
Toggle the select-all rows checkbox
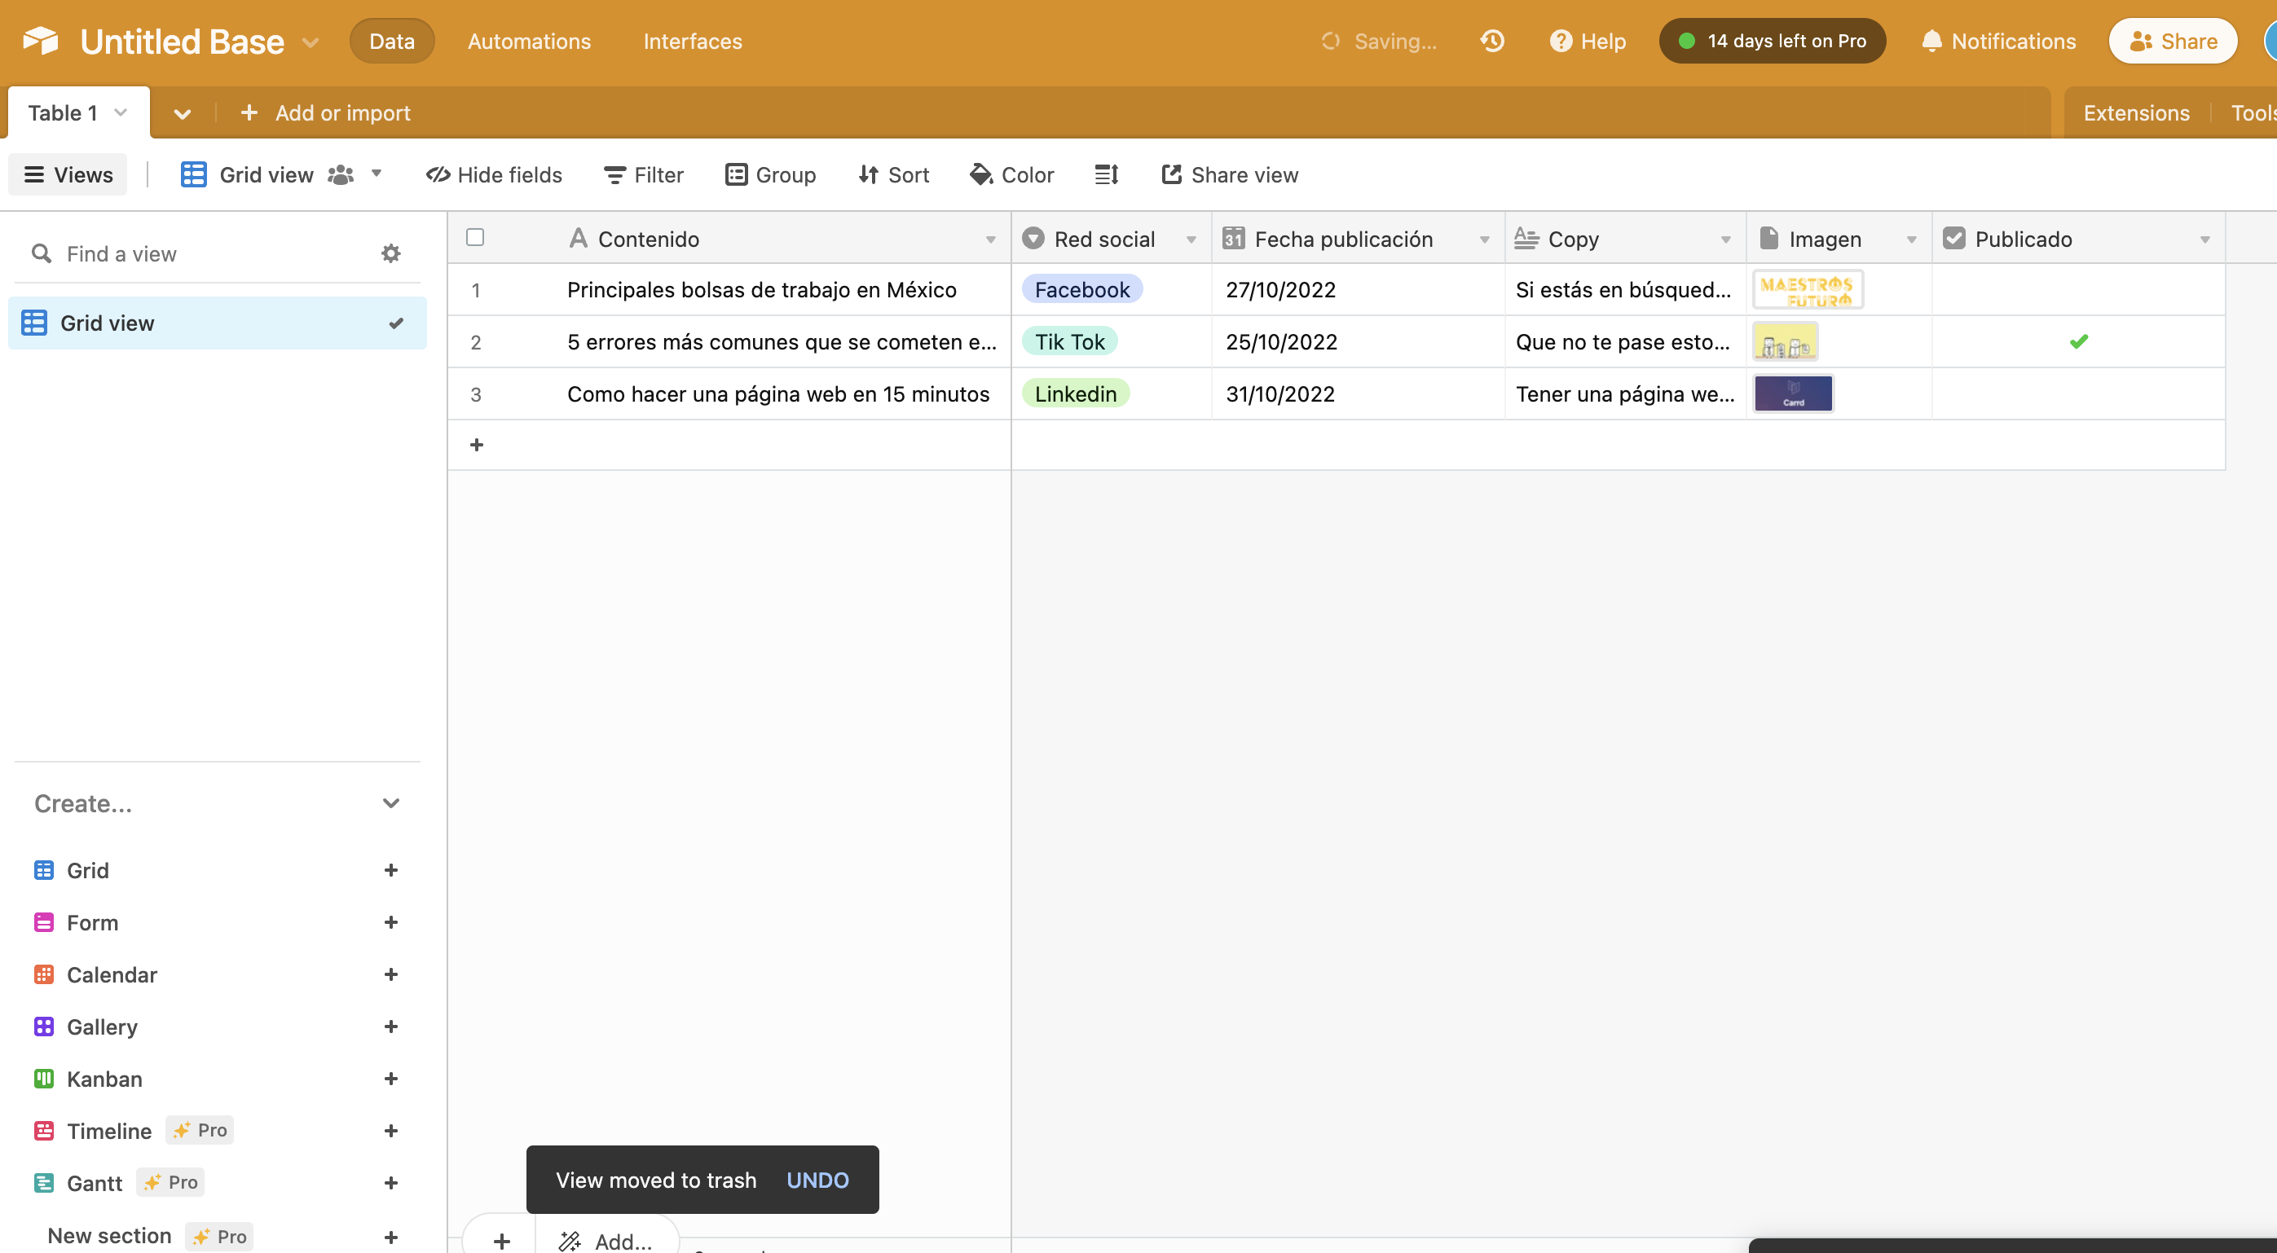click(474, 238)
